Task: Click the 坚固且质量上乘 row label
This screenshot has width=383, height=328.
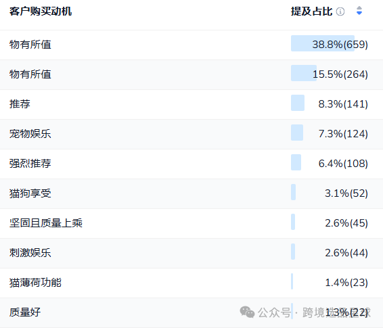Action: coord(46,223)
